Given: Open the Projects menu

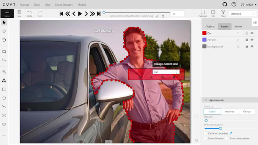Looking at the screenshot, I should (24, 5).
